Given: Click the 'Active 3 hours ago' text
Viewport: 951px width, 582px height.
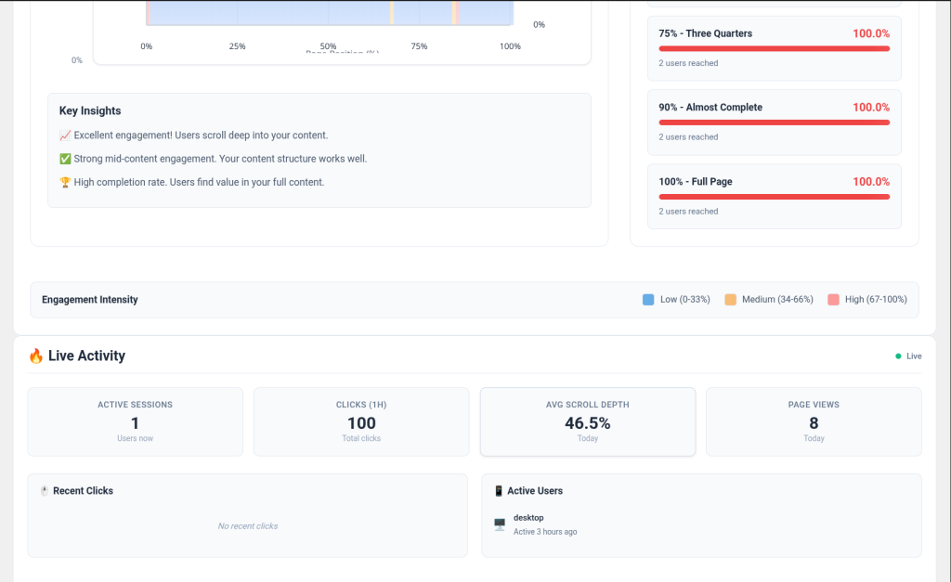Looking at the screenshot, I should point(545,532).
